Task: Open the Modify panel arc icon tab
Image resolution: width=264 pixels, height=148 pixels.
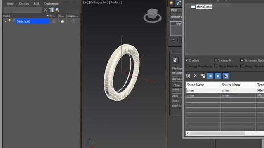Action: 179,3
